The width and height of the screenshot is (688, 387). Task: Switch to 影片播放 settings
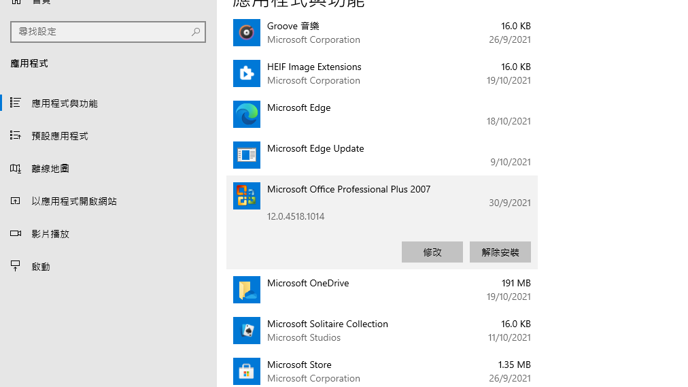click(x=108, y=234)
